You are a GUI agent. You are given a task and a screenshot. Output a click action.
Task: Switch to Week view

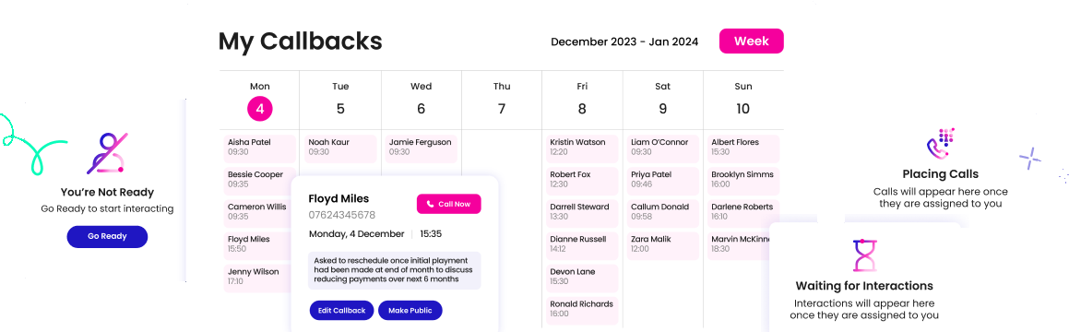coord(752,41)
